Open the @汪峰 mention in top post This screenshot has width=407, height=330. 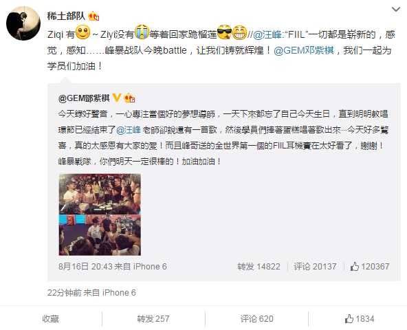pyautogui.click(x=267, y=34)
